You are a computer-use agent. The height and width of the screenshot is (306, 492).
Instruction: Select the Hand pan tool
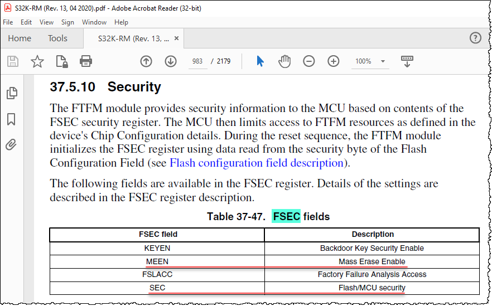point(284,61)
